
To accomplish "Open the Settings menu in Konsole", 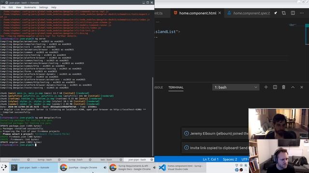I will click(x=43, y=7).
